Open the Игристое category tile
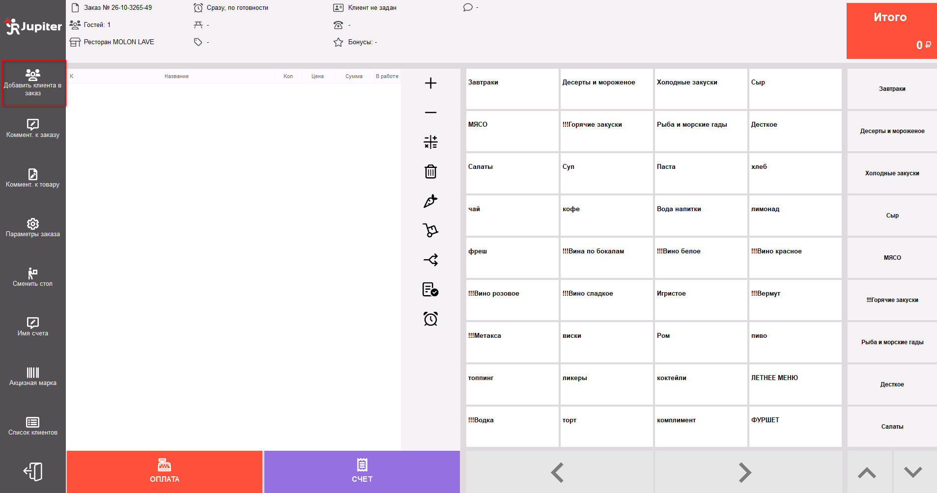Image resolution: width=937 pixels, height=493 pixels. point(701,300)
